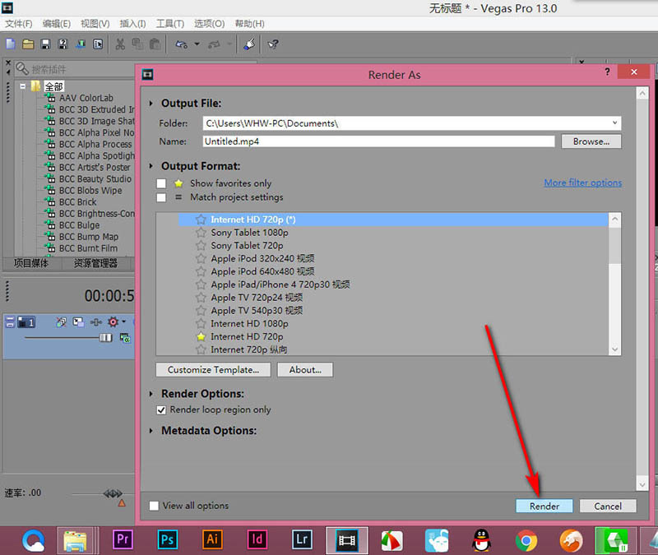Open the 选项(O) menu

click(x=210, y=24)
